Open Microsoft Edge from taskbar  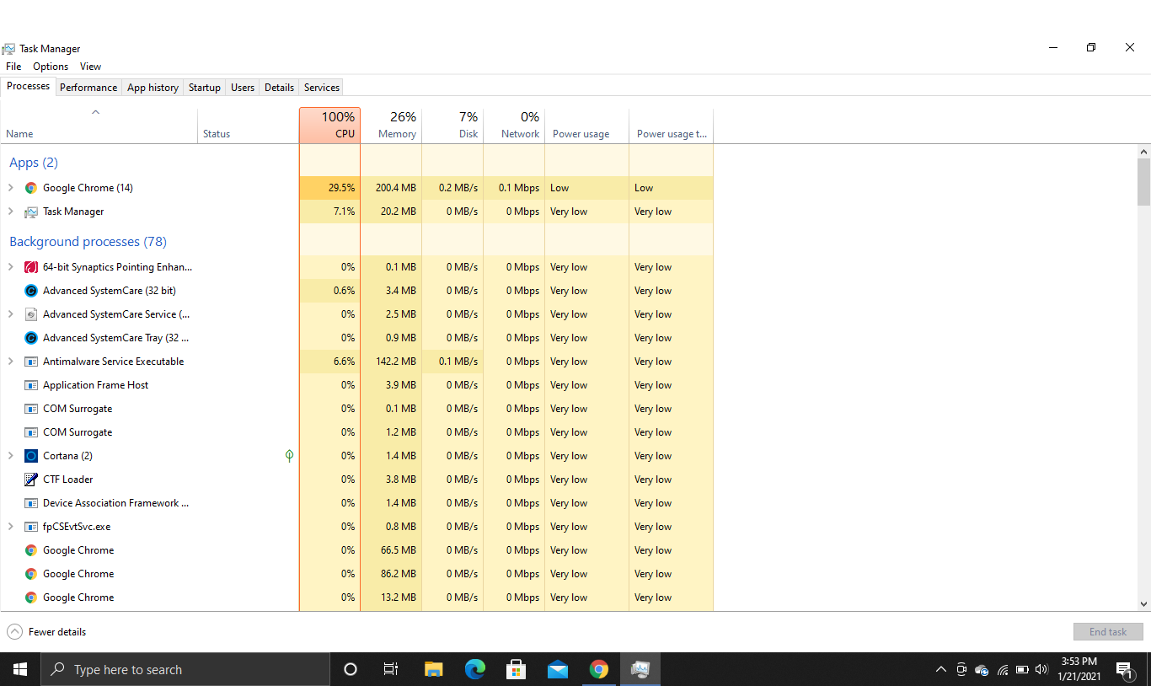(475, 669)
